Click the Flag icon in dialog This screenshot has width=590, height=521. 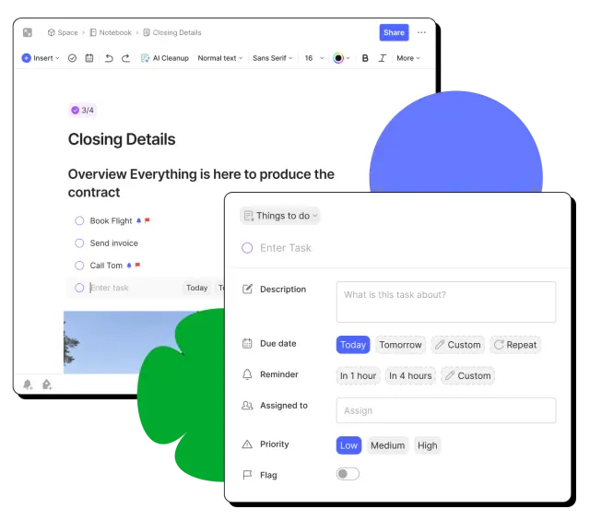(x=247, y=475)
